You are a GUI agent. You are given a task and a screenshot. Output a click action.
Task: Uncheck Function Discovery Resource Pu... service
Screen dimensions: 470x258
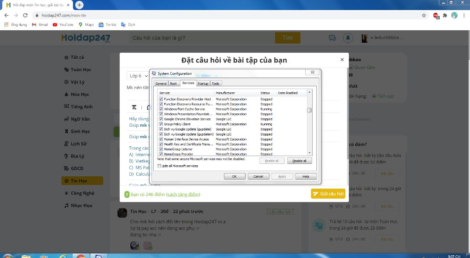(161, 104)
